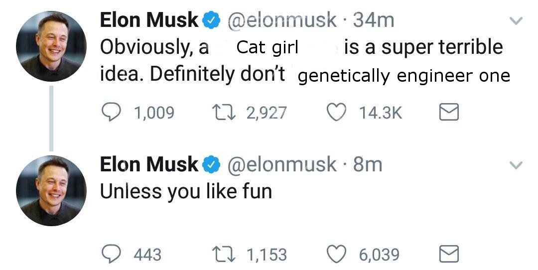This screenshot has width=538, height=270.
Task: Open the '8m' timestamp link
Action: 368,164
